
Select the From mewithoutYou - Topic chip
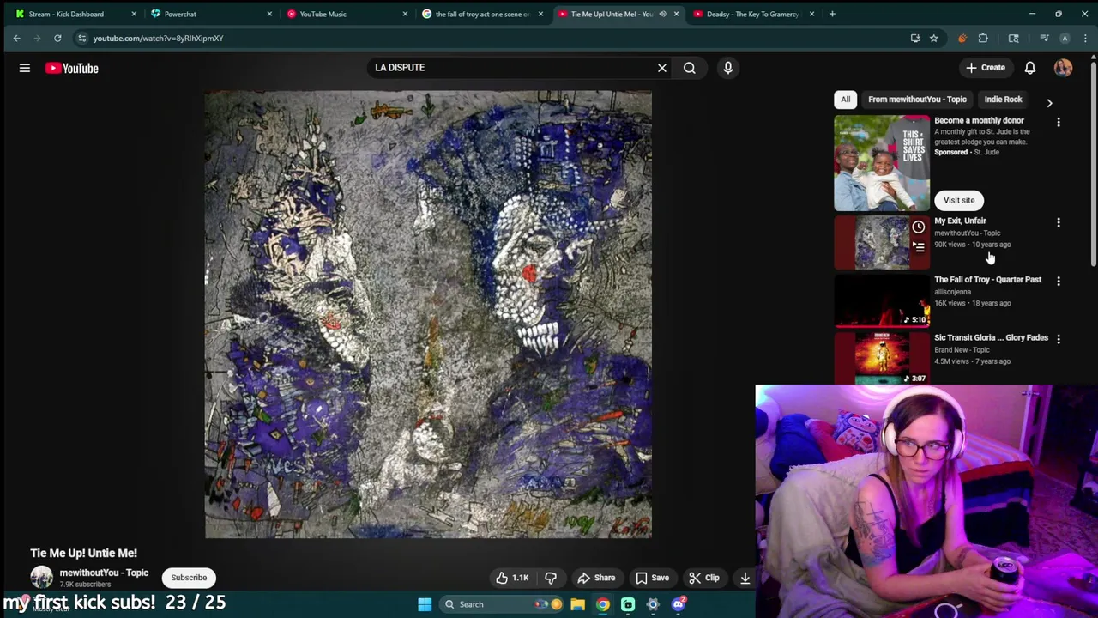click(x=917, y=100)
